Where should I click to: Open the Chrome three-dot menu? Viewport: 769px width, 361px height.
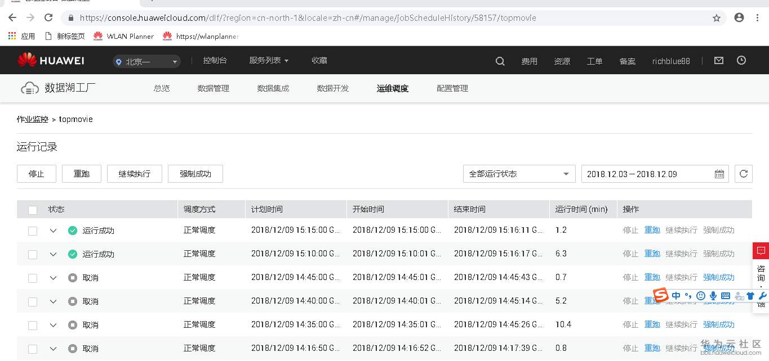pyautogui.click(x=758, y=18)
